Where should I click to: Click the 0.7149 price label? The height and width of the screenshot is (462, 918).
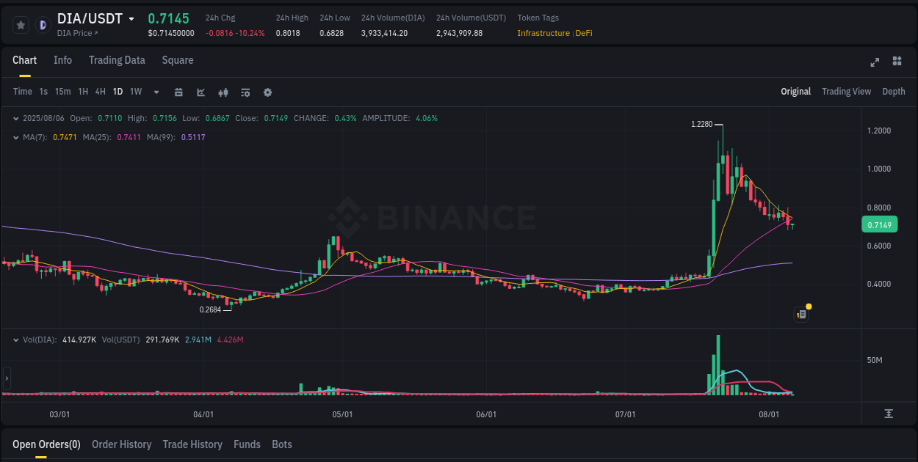click(x=879, y=224)
